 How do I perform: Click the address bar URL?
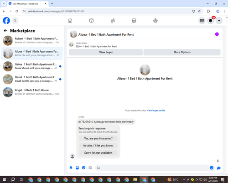[x=56, y=11]
